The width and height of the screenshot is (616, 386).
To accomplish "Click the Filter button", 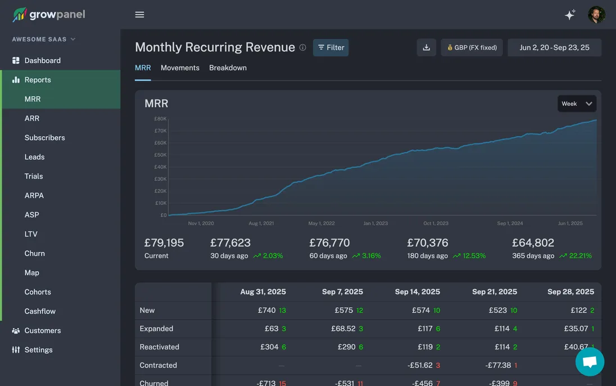I will click(330, 48).
